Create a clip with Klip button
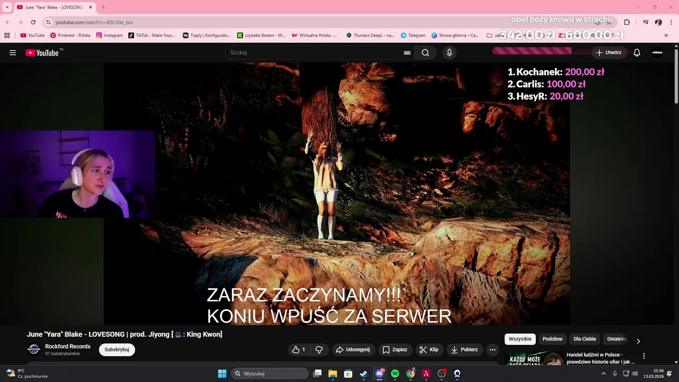The image size is (679, 382). pyautogui.click(x=429, y=350)
